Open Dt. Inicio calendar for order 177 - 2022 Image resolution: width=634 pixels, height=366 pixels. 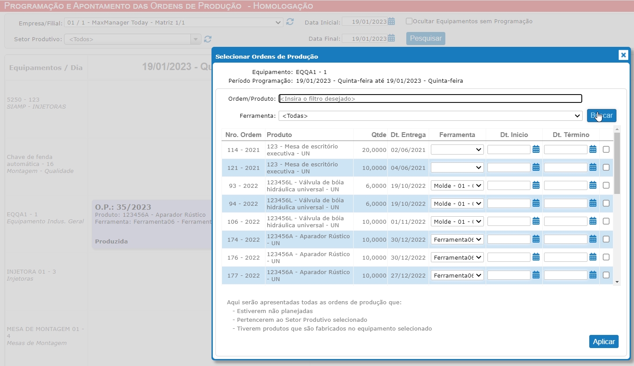click(x=536, y=275)
